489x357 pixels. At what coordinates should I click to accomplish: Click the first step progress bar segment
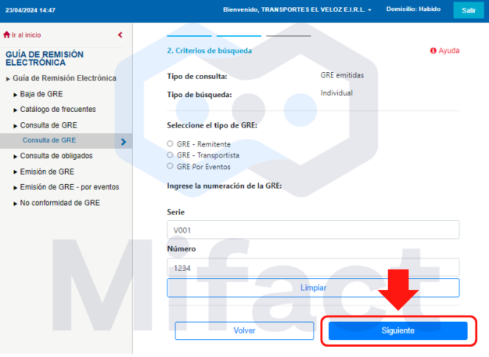tap(190, 36)
